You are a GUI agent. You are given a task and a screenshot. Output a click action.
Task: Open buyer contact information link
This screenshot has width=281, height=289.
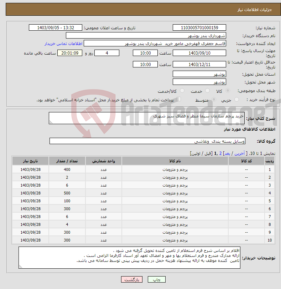click(63, 44)
